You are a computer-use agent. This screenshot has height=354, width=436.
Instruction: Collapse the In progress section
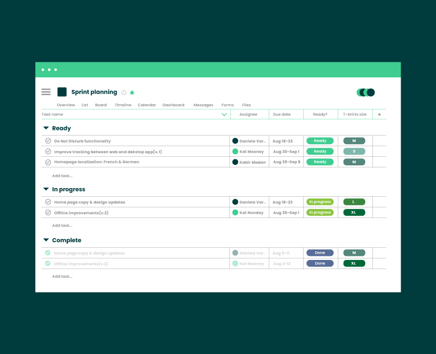(46, 189)
